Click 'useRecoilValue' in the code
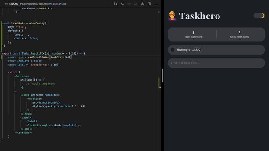The height and width of the screenshot is (151, 269). click(38, 57)
